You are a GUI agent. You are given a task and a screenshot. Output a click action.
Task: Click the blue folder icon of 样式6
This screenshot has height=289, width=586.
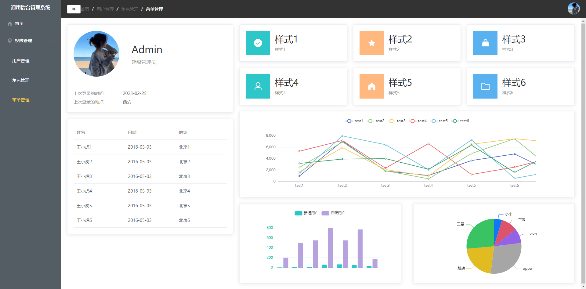coord(485,86)
